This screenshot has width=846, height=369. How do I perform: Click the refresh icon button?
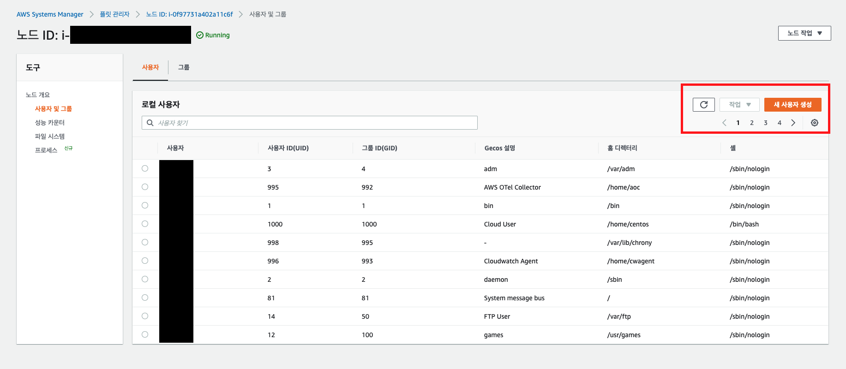703,105
